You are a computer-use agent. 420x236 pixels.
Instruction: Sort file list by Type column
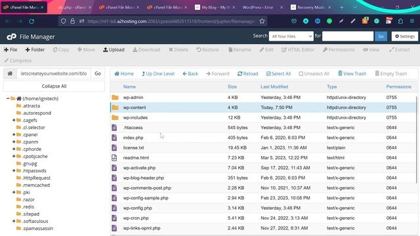(331, 87)
